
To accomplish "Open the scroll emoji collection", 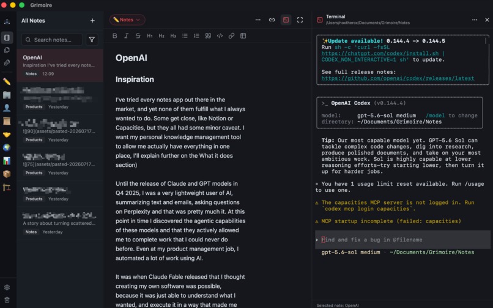I will point(7,122).
